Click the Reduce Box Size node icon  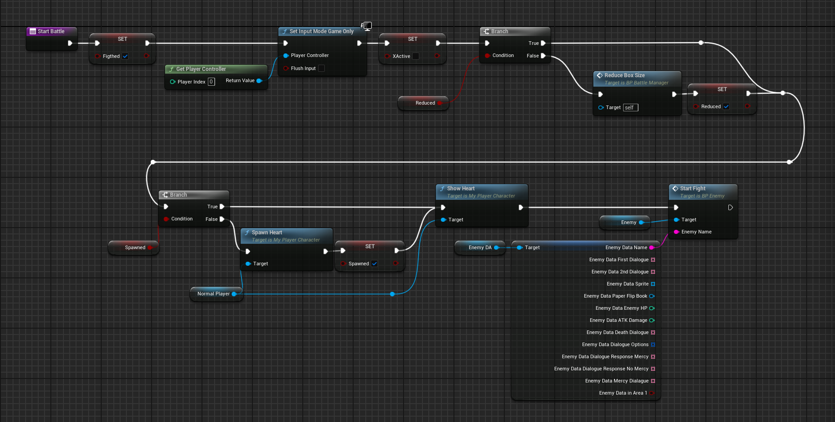coord(600,75)
